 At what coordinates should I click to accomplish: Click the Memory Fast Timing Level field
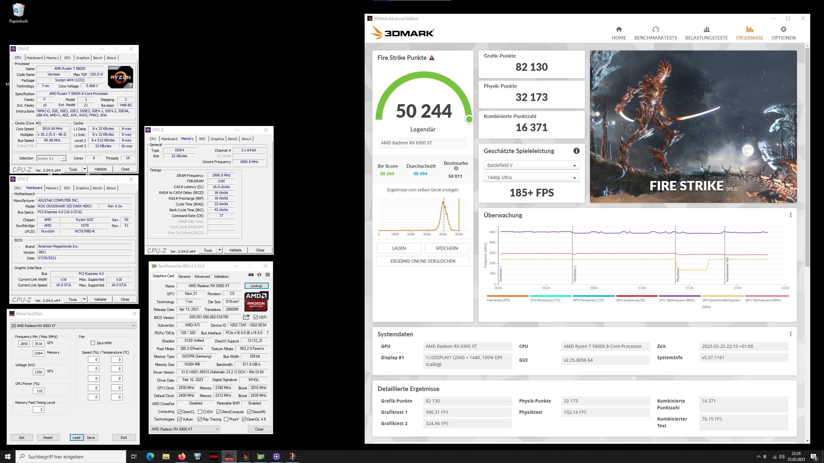click(39, 410)
